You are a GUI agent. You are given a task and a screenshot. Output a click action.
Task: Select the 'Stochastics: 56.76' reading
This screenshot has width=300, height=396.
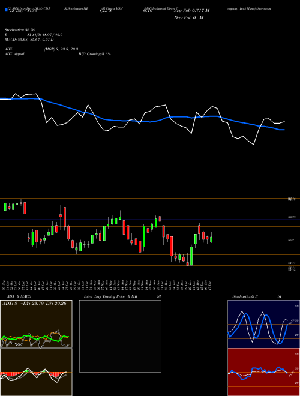[x=20, y=30]
